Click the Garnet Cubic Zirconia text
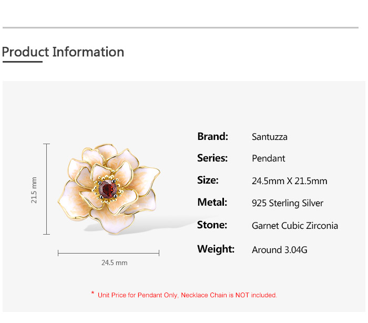 tap(294, 226)
